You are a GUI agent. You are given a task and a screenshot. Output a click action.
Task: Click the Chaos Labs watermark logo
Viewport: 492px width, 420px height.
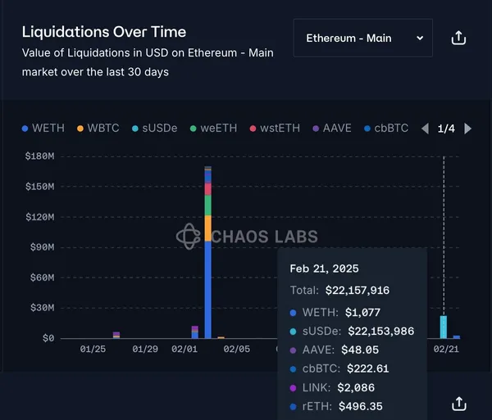coord(189,237)
